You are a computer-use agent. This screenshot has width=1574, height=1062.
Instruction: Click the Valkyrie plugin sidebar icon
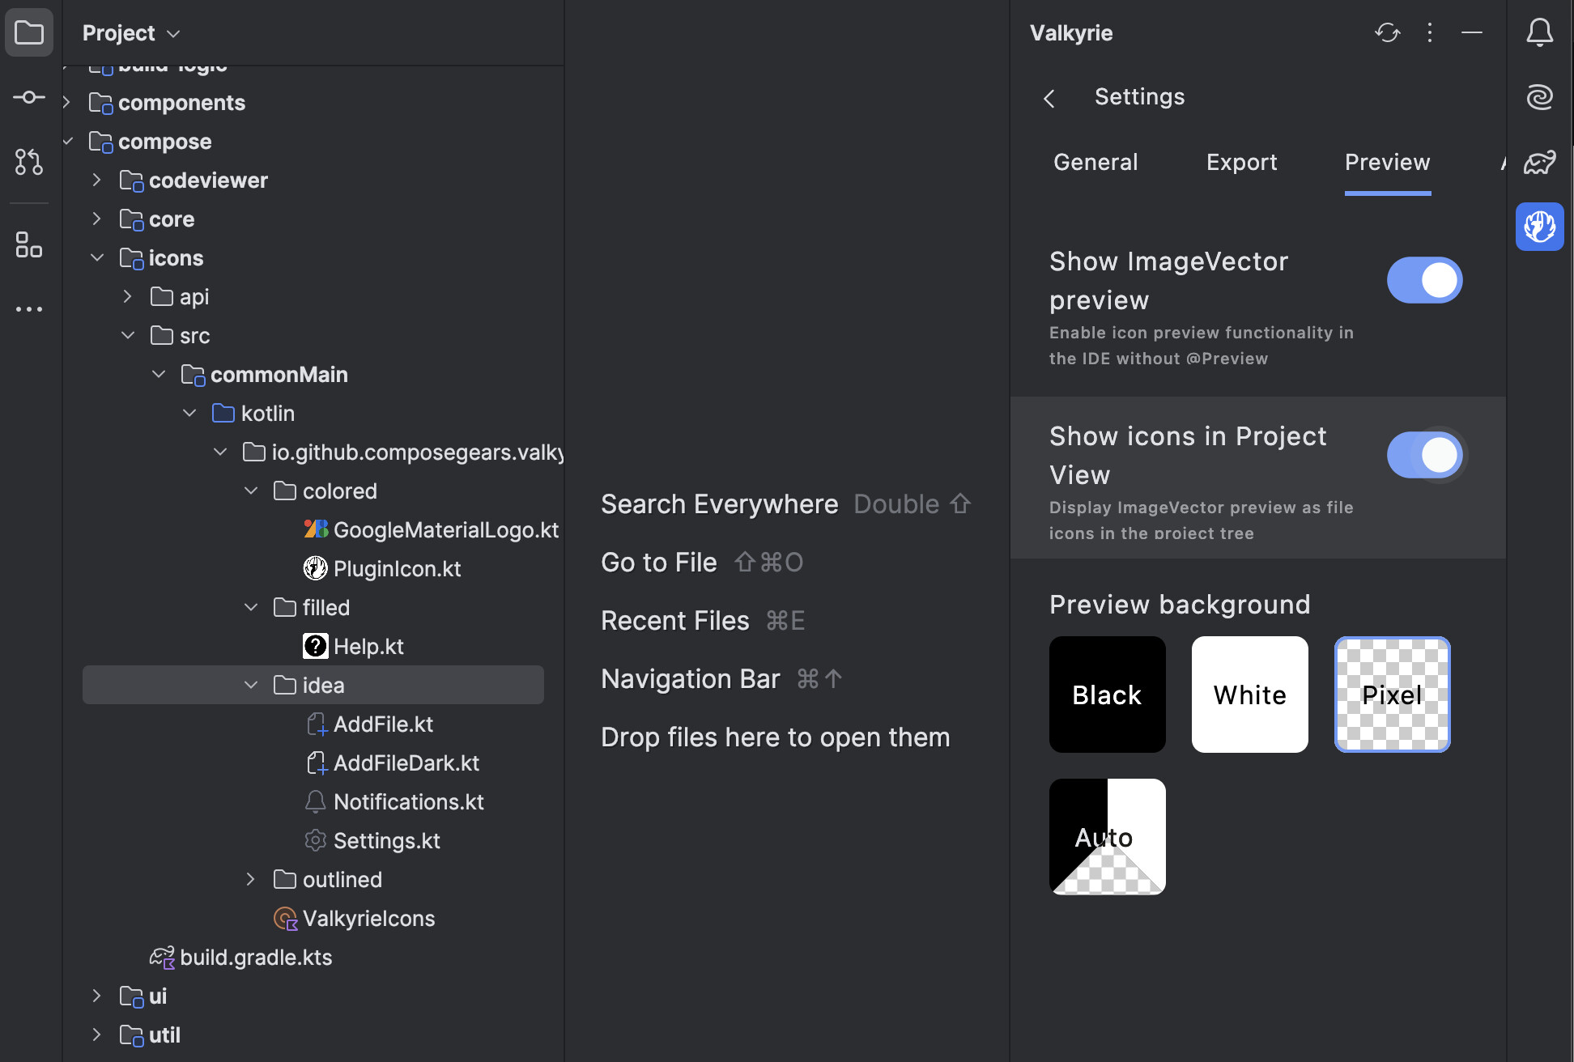pyautogui.click(x=1539, y=227)
